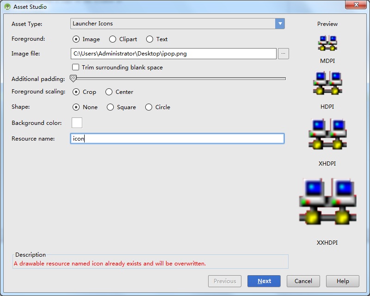
Task: Open the Background color swatch
Action: pos(77,123)
